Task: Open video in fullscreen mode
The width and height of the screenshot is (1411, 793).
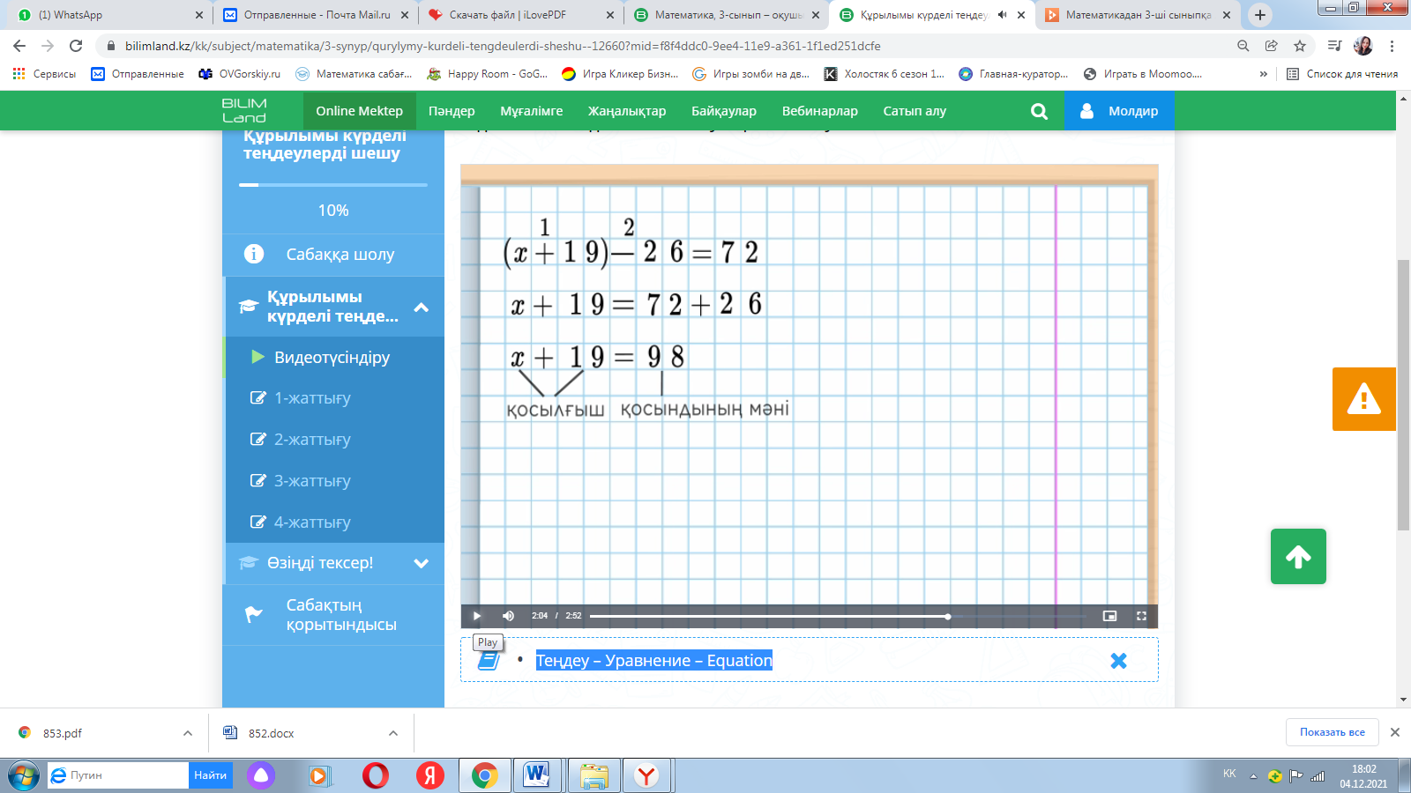Action: (1141, 616)
